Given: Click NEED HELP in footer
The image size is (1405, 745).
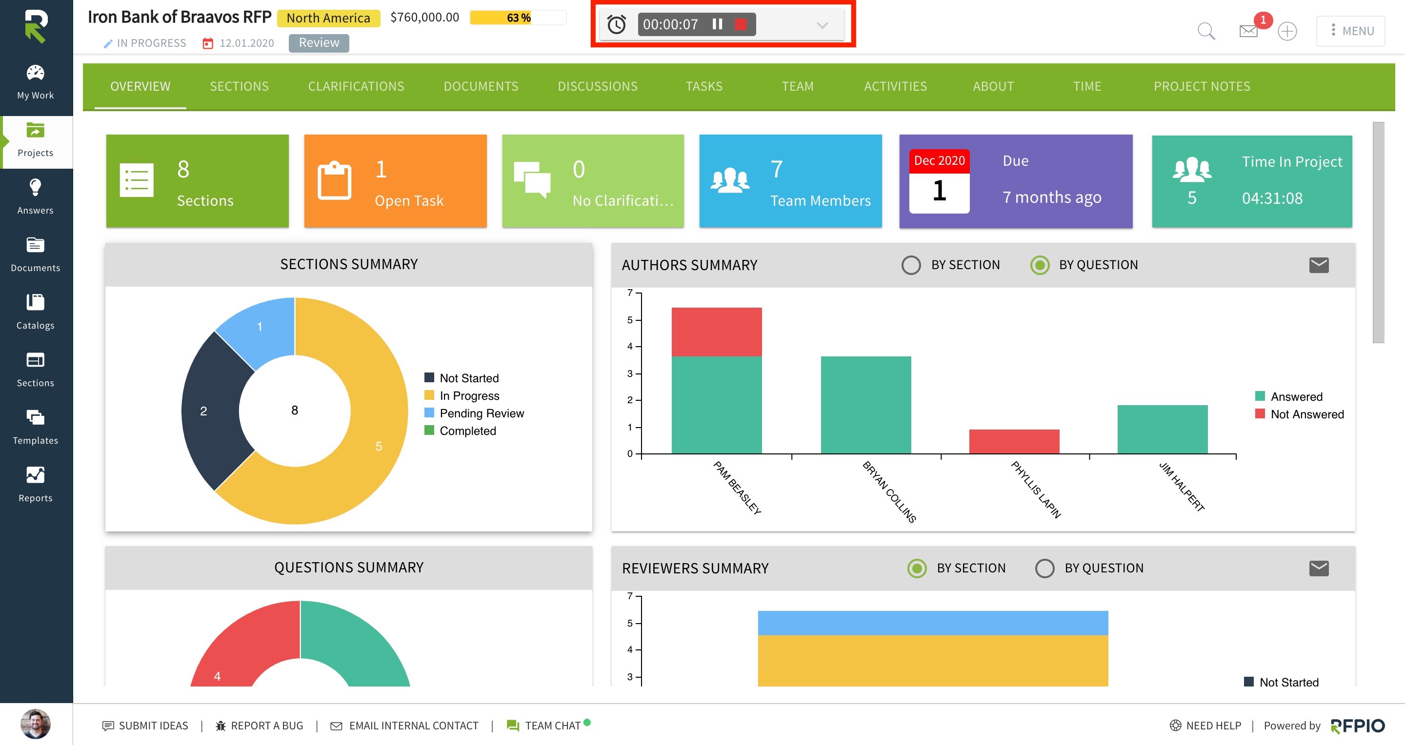Looking at the screenshot, I should pos(1205,725).
